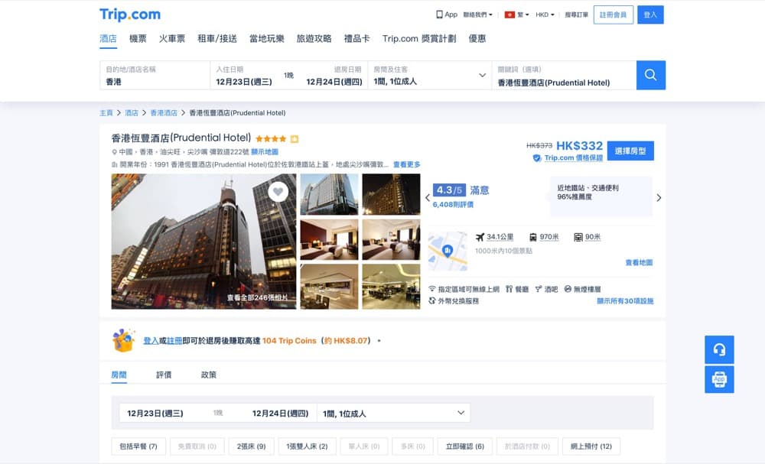This screenshot has height=464, width=765.
Task: Open 當地玩樂 navigation tab
Action: pos(266,38)
